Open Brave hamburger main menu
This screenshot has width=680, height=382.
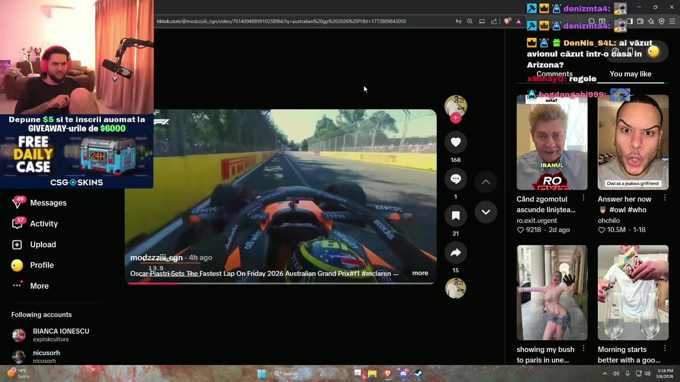[x=672, y=21]
